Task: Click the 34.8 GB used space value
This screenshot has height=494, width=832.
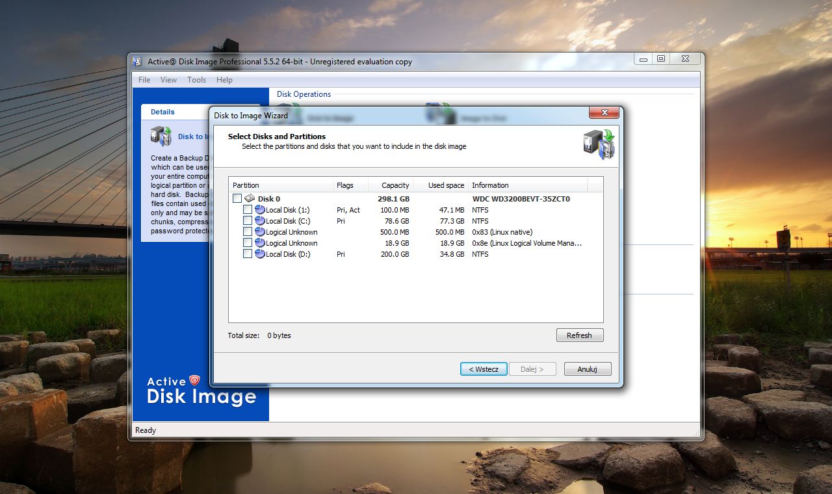Action: 452,254
